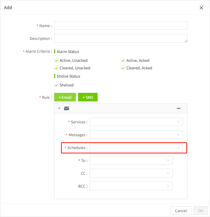Select recipients in the To dropdown

coord(131,160)
